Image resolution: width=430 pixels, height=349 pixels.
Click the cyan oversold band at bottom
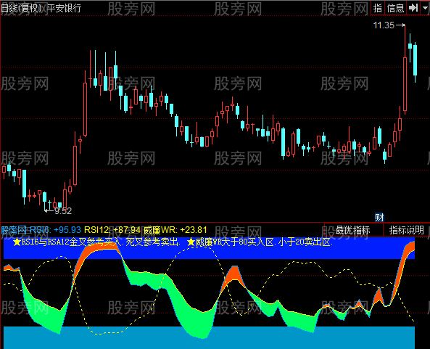210,337
